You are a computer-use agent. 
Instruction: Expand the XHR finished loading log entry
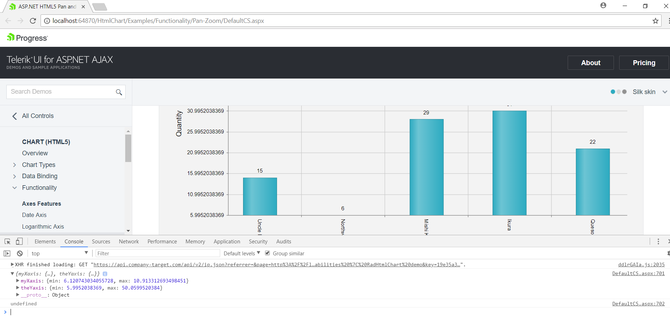pyautogui.click(x=12, y=264)
